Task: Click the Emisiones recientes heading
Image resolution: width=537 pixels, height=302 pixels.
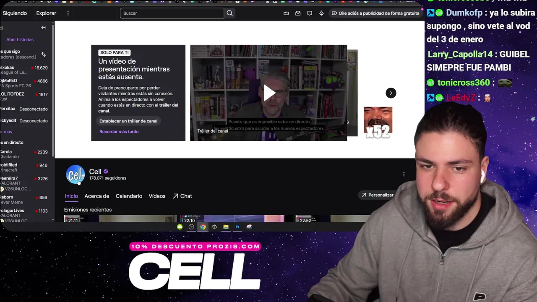Action: [88, 210]
